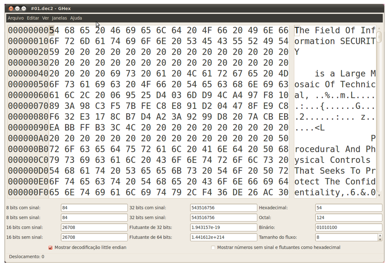The height and width of the screenshot is (268, 388).
Task: Close the GHex window
Action: 11,8
